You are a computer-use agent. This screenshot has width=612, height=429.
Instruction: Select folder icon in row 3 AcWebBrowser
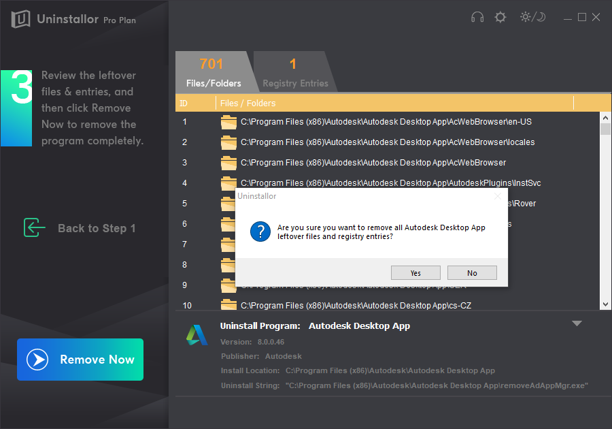(228, 163)
